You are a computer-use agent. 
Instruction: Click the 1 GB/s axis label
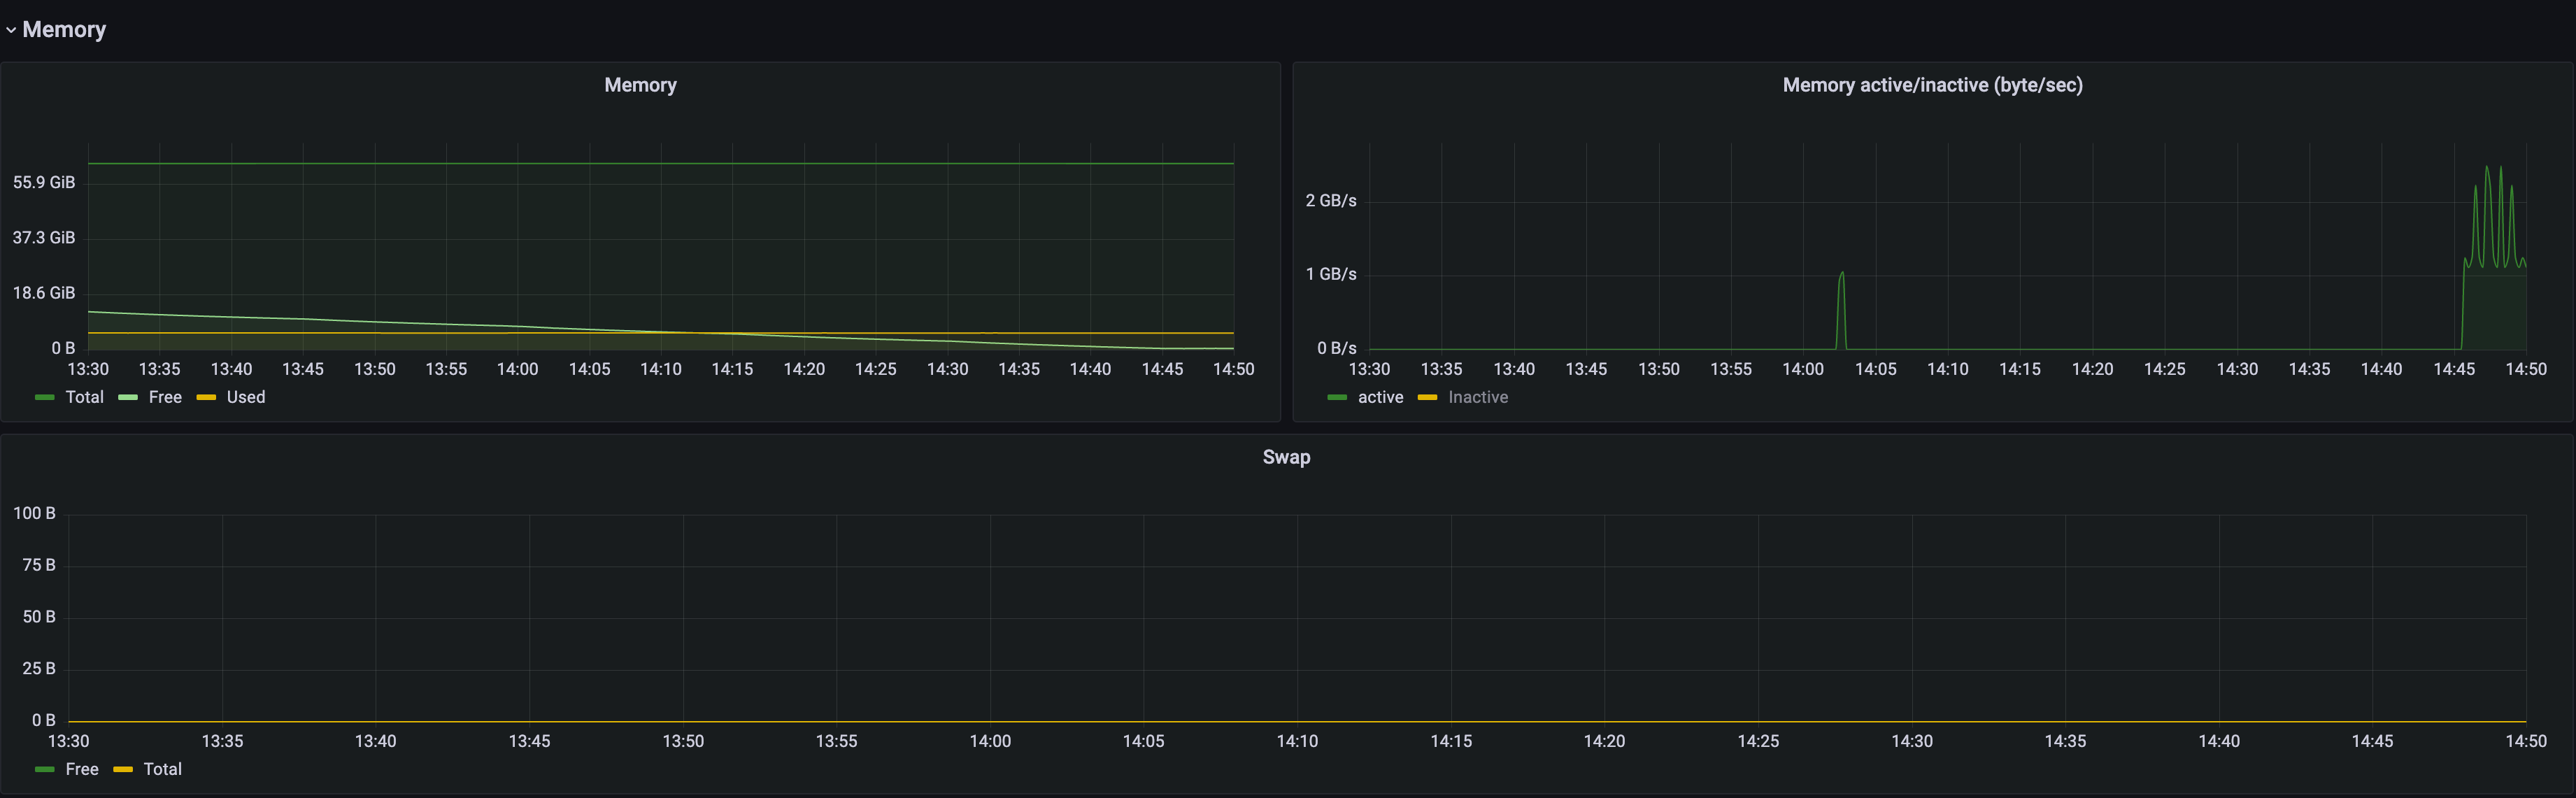point(1331,274)
